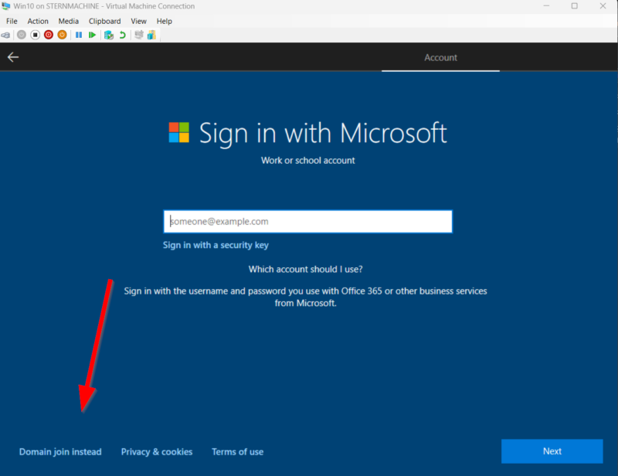
Task: Open the View menu
Action: click(139, 22)
